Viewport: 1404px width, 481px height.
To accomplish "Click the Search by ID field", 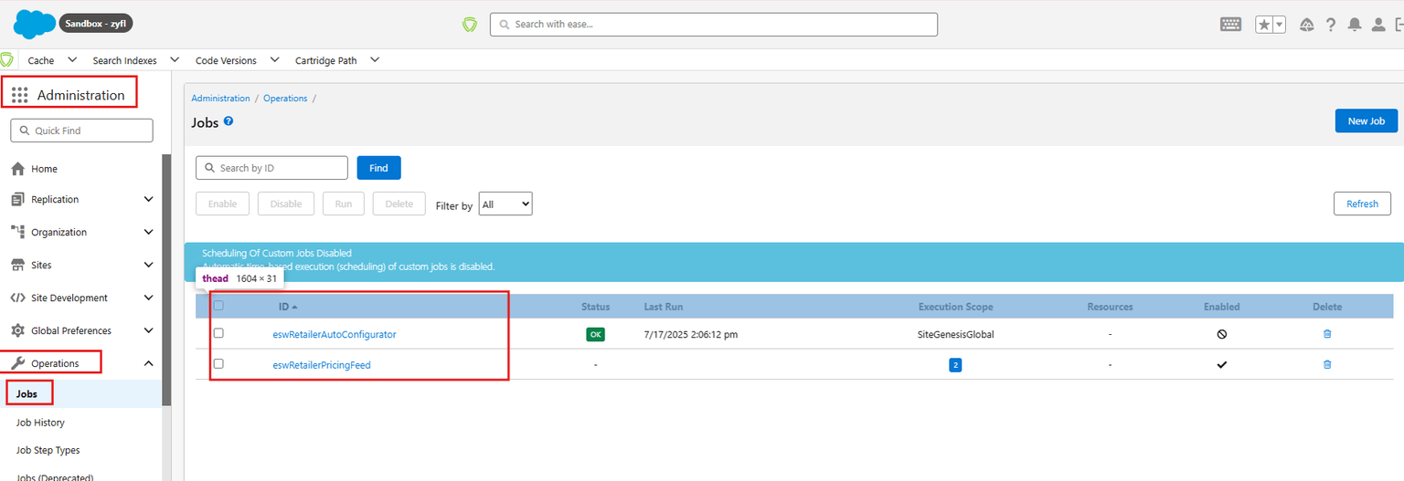I will 271,168.
